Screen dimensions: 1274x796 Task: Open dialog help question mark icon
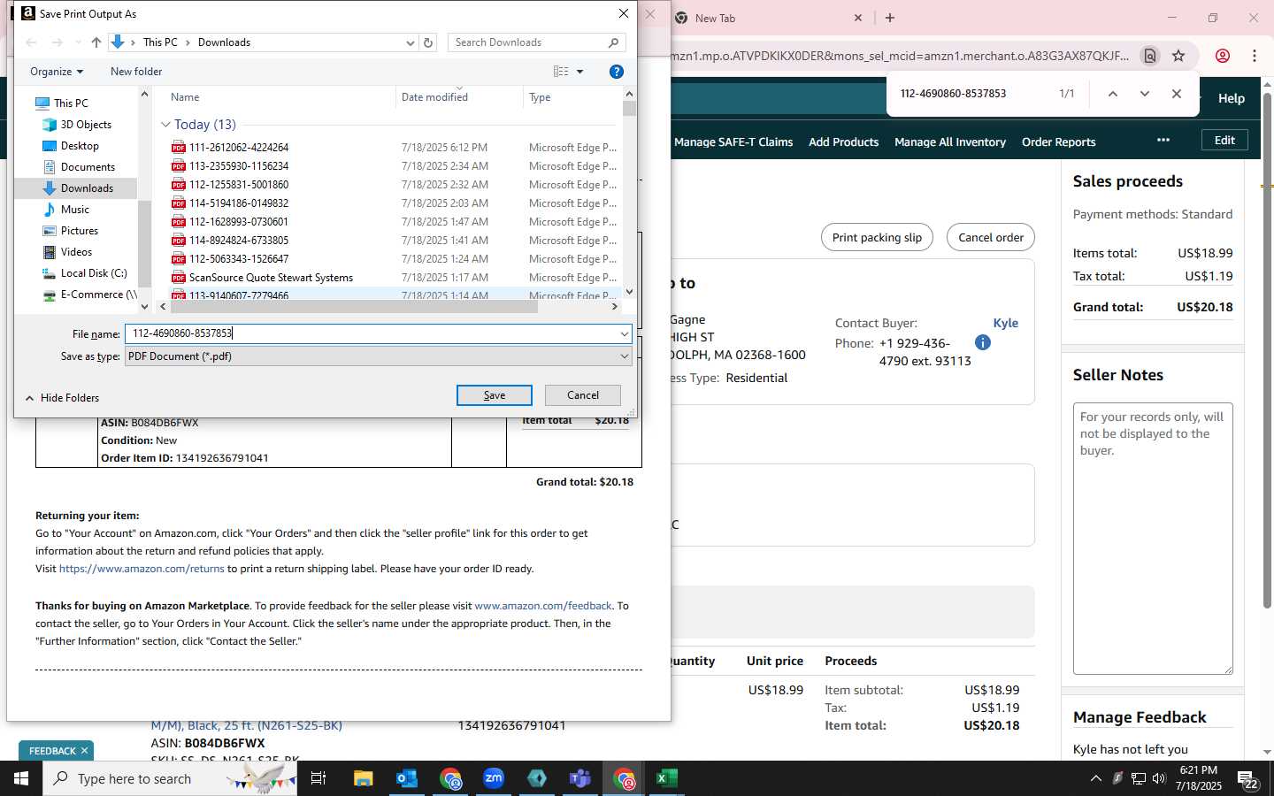click(x=617, y=72)
